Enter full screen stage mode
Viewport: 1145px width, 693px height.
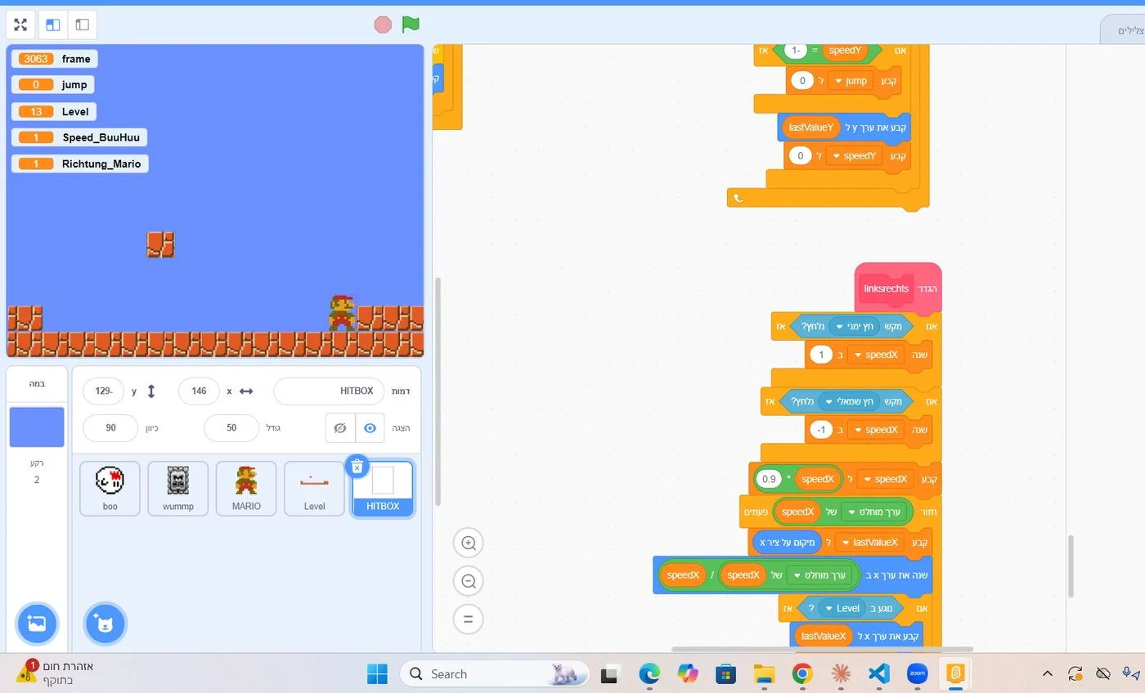pyautogui.click(x=20, y=25)
